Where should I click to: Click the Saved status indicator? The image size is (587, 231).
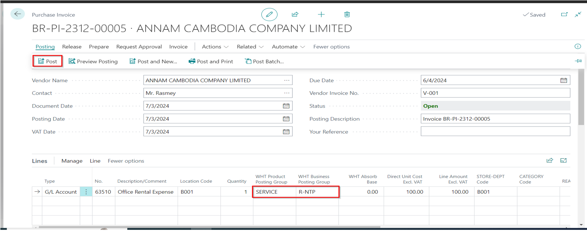click(x=534, y=15)
